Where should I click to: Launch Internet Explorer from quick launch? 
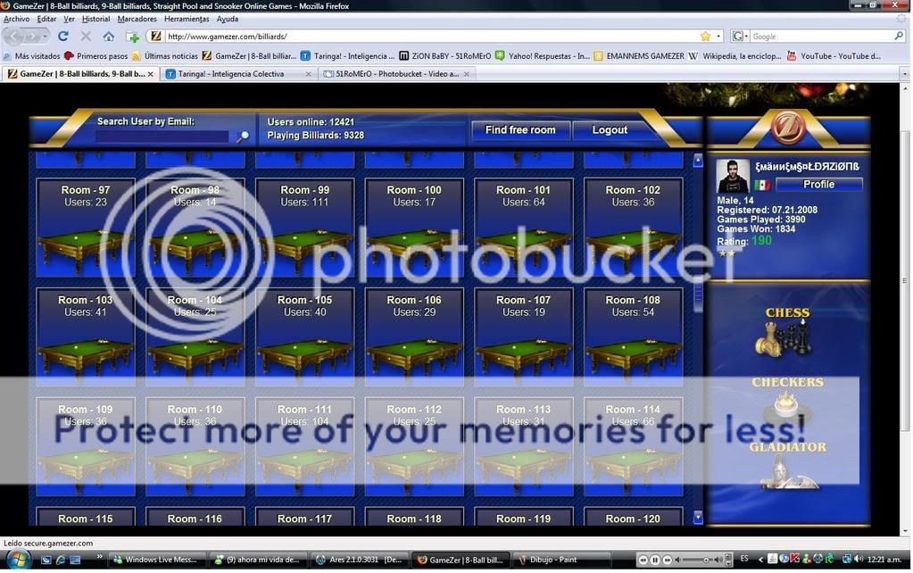point(61,561)
